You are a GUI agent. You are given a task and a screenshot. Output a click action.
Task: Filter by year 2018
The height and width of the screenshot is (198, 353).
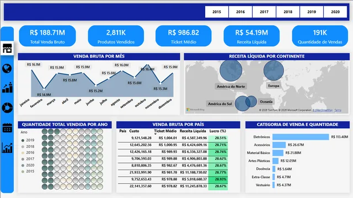point(288,12)
